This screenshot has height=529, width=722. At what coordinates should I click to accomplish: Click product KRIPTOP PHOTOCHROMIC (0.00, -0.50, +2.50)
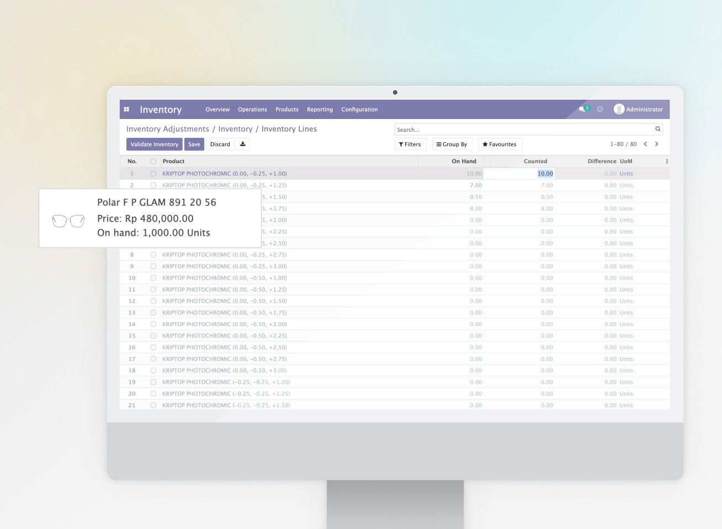click(225, 347)
